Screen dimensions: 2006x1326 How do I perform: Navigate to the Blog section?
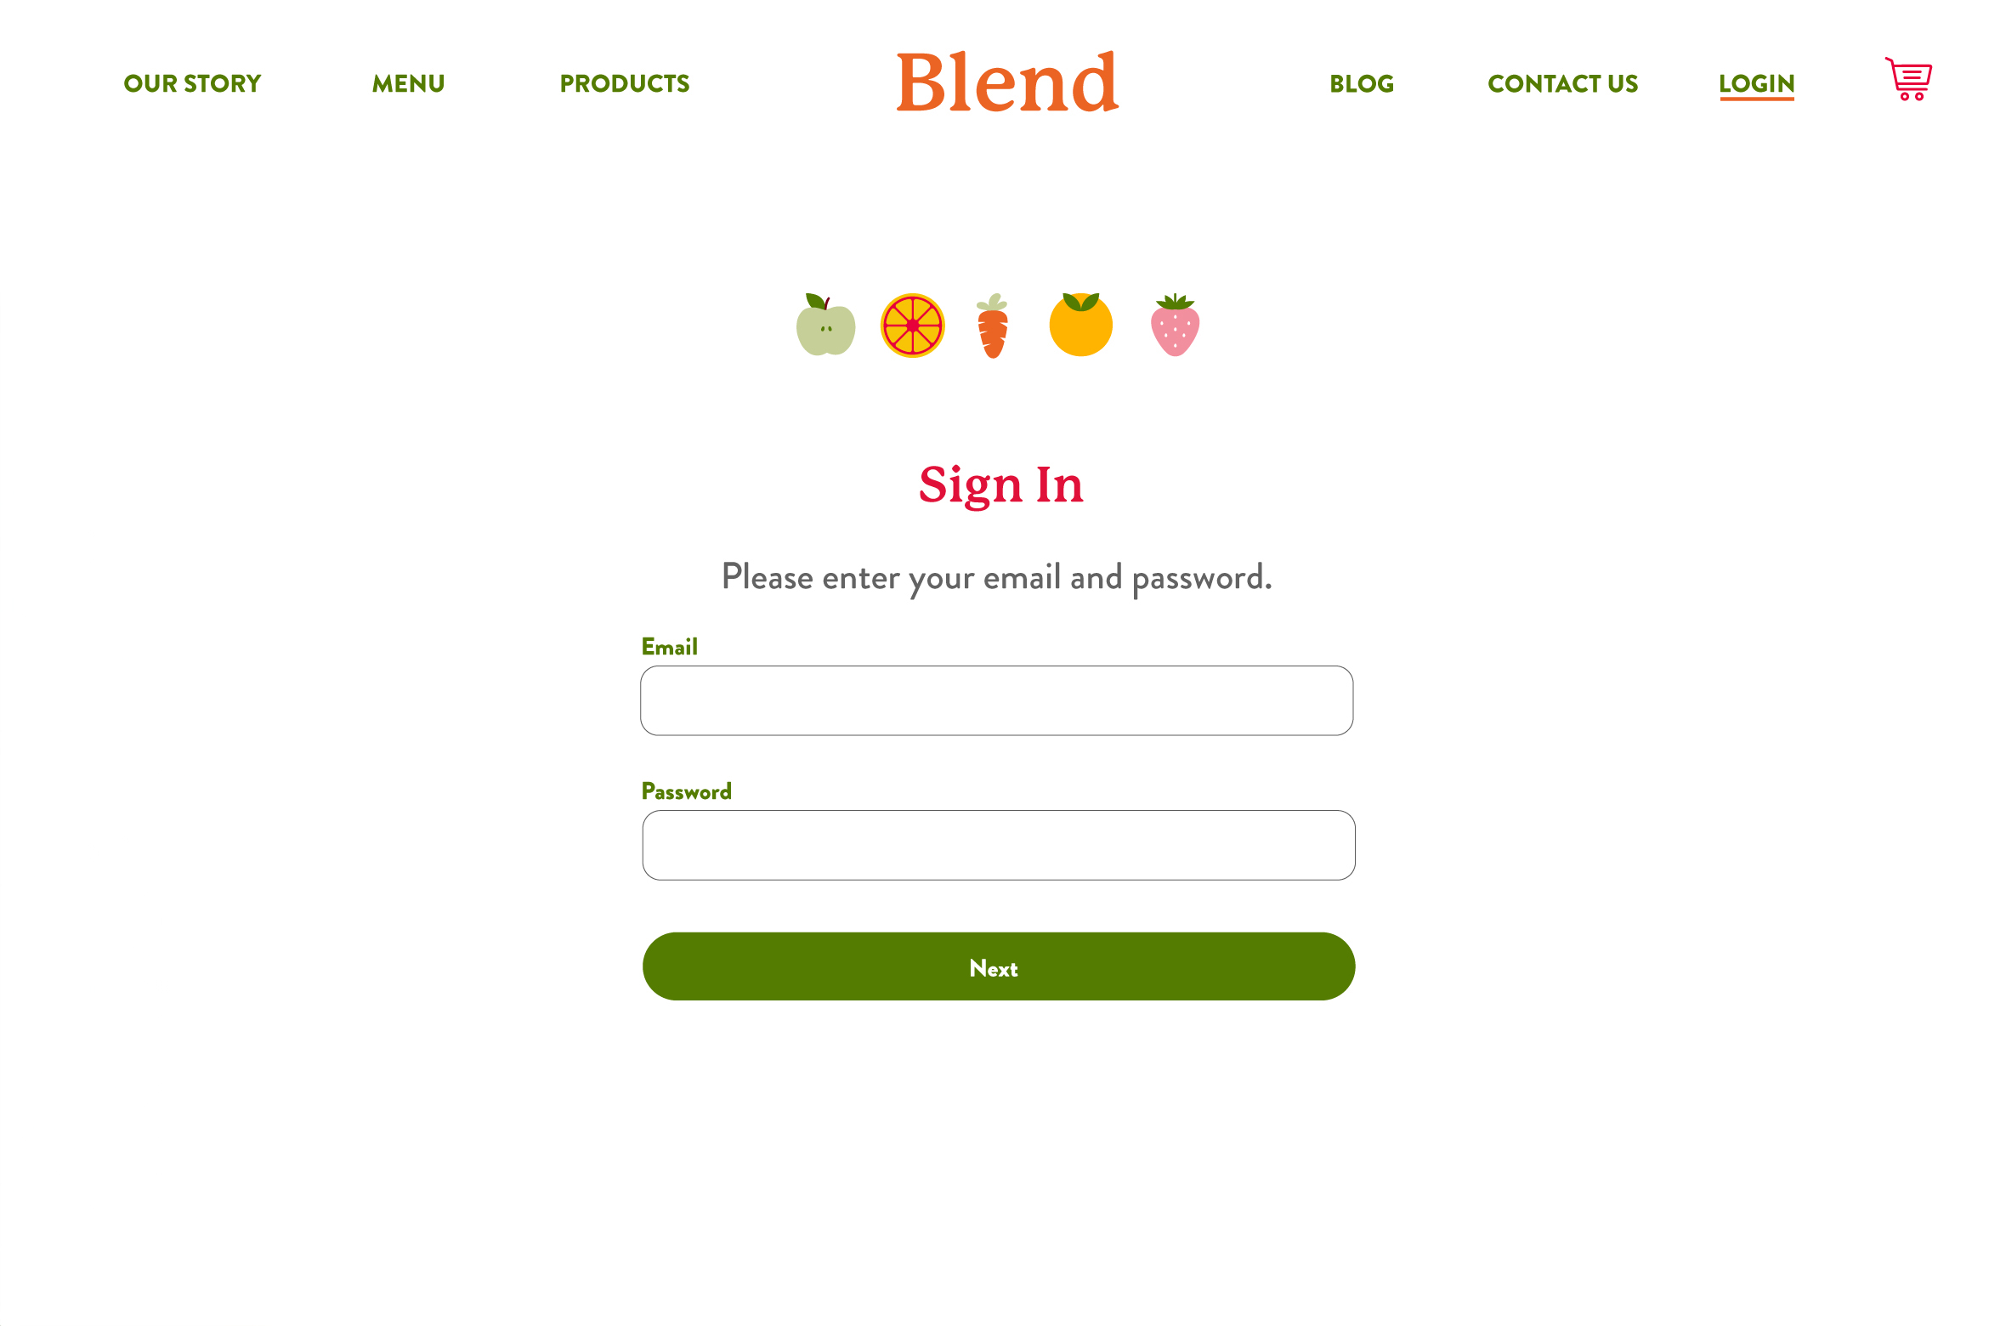click(1361, 82)
